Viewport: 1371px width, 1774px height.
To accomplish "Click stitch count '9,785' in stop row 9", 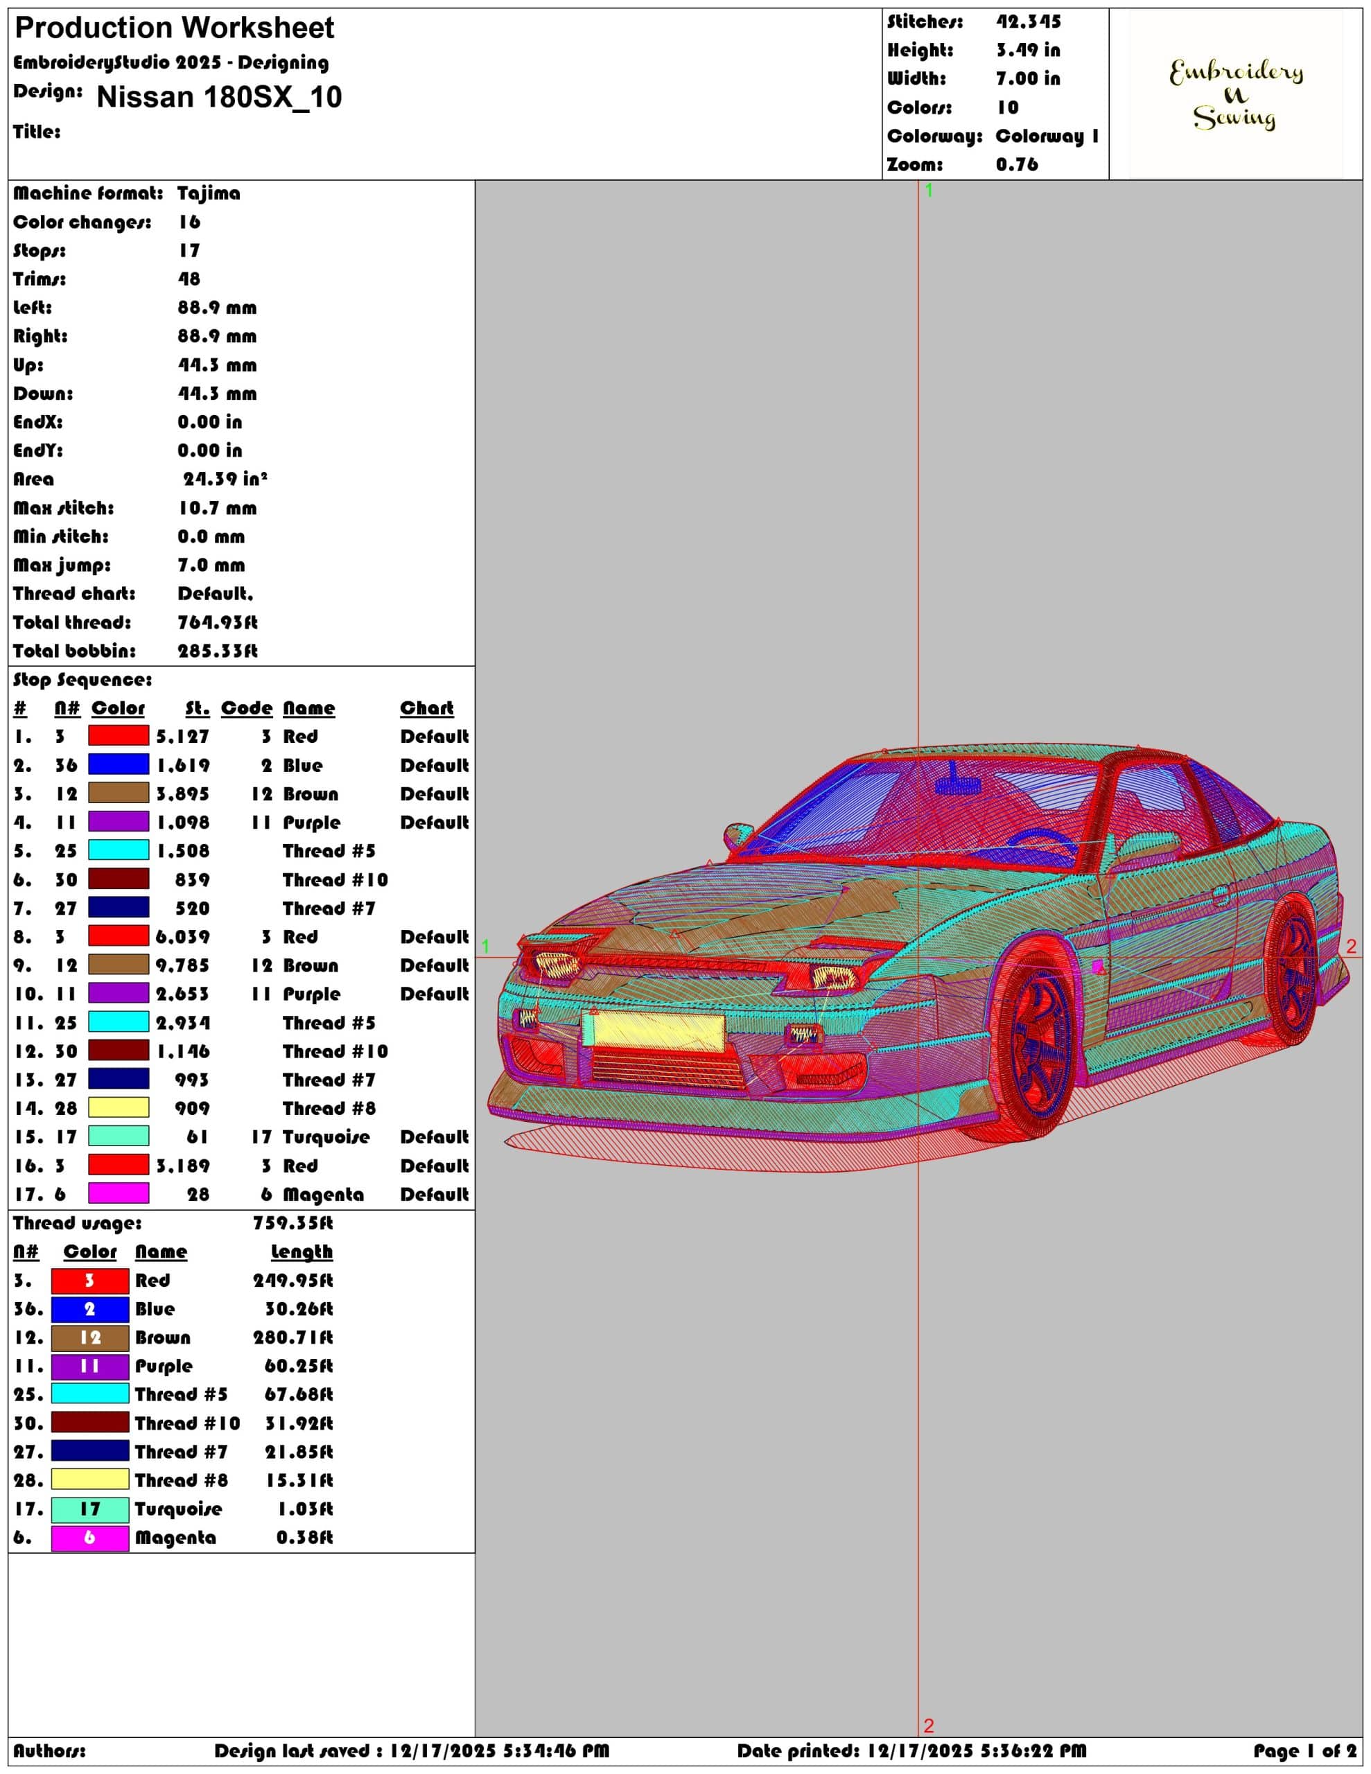I will (x=183, y=965).
